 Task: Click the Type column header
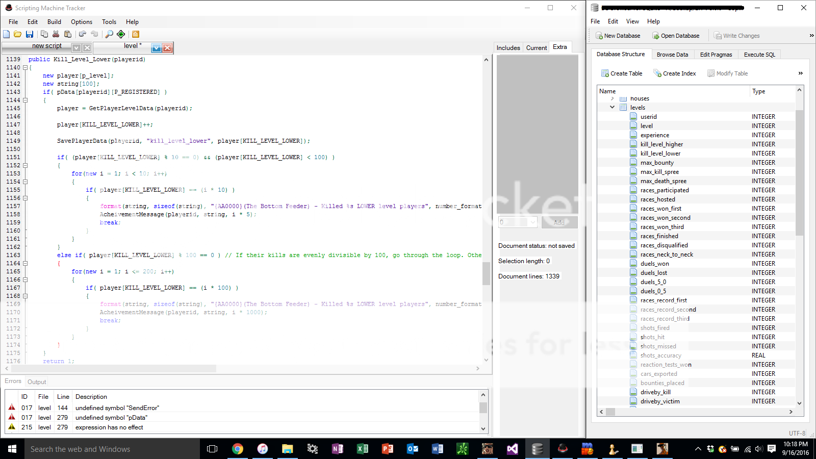click(x=773, y=91)
